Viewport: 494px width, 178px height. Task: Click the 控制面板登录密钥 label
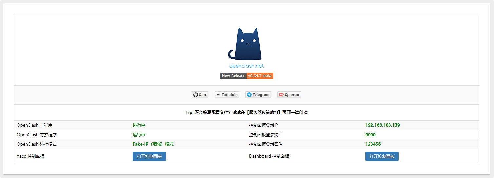tap(266, 144)
